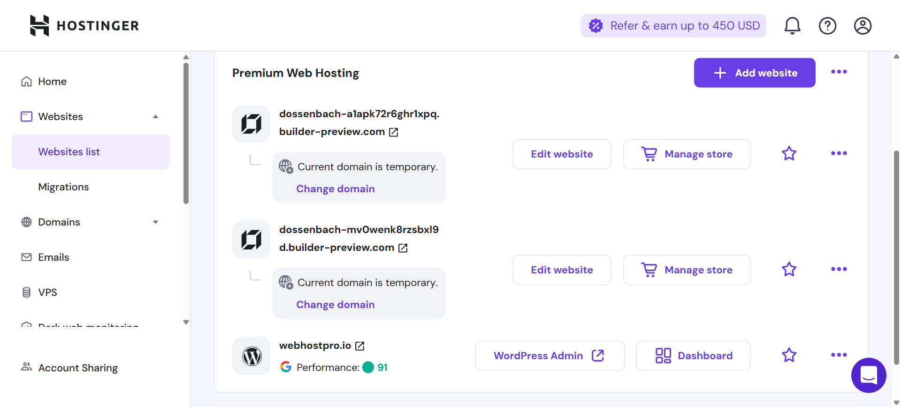Open dossenbach-a1apk72r6ghr1xpq site via external link icon
The image size is (901, 407).
point(394,132)
